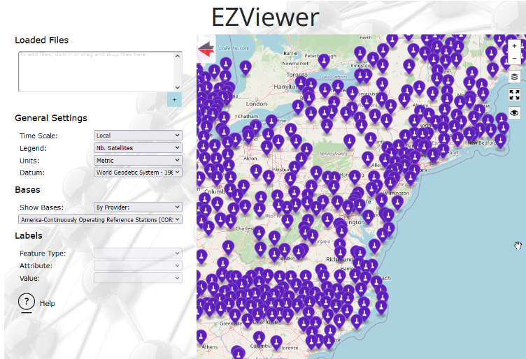Viewport: 526px width, 359px height.
Task: Click the base station marker near Toronto
Action: click(x=300, y=83)
